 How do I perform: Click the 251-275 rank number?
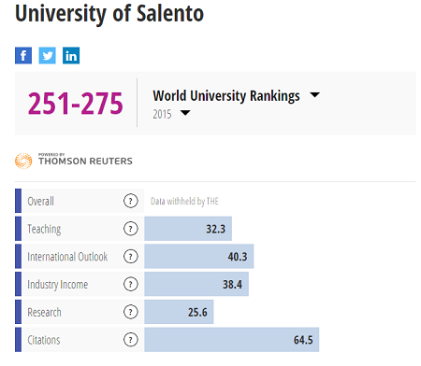point(76,104)
